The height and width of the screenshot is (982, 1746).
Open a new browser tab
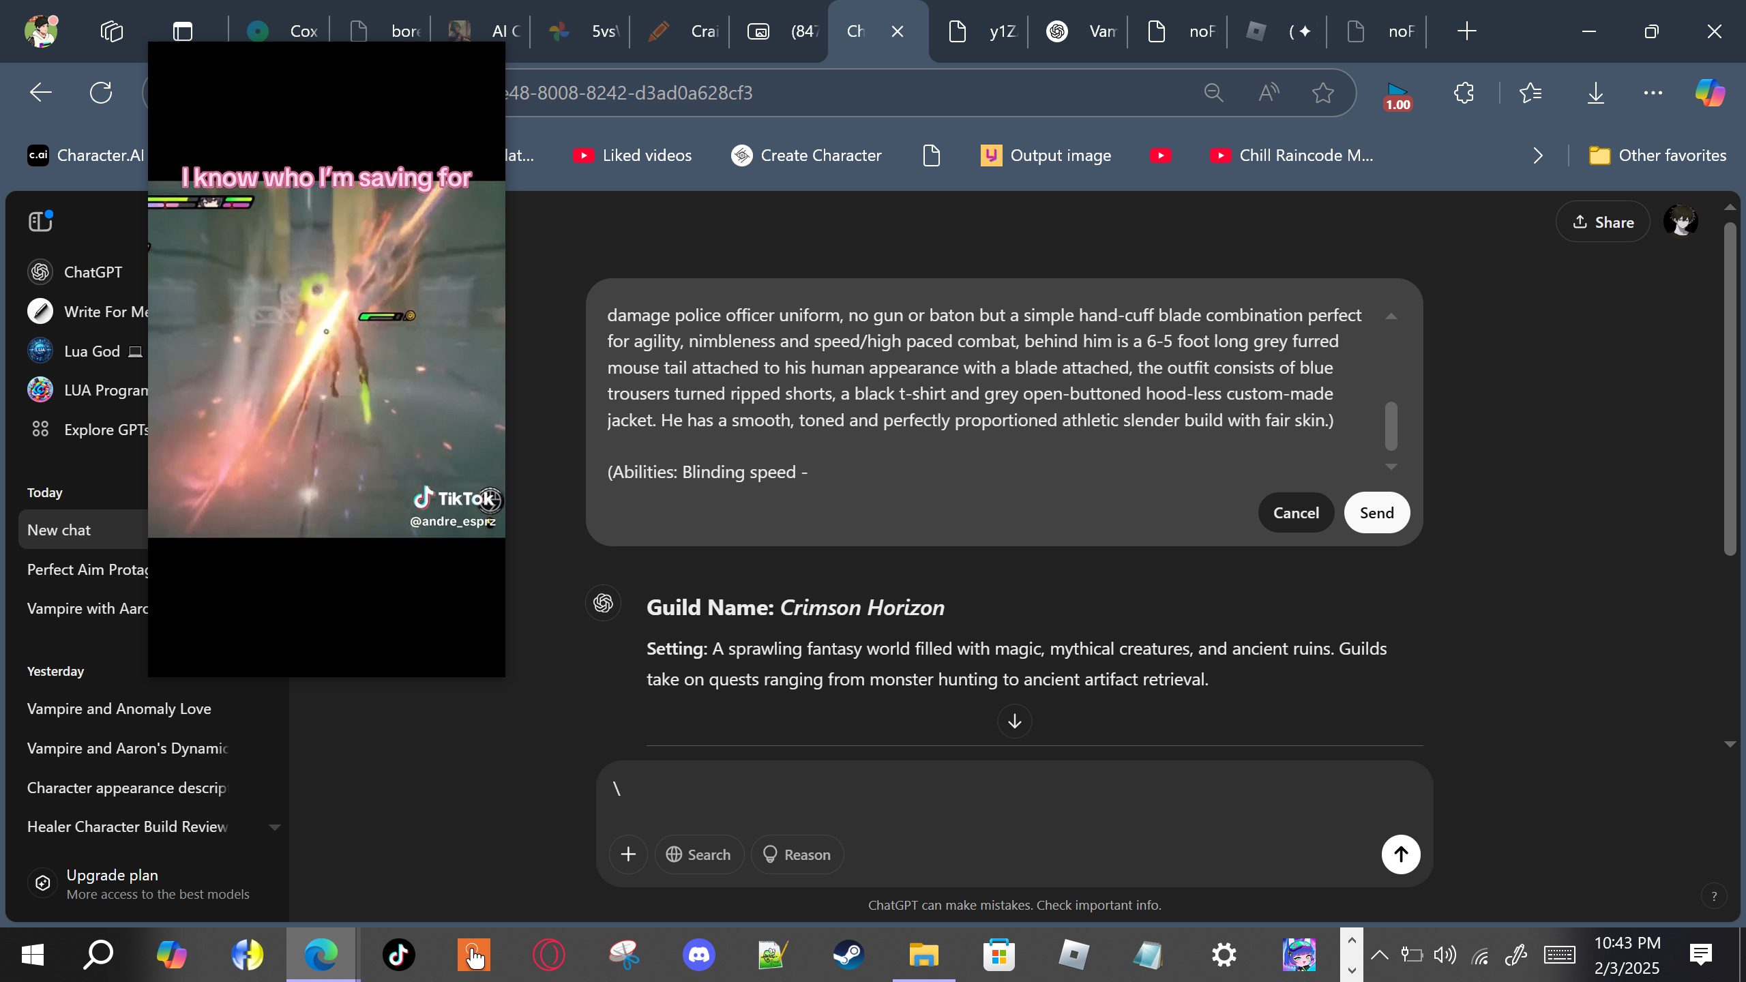1466,31
